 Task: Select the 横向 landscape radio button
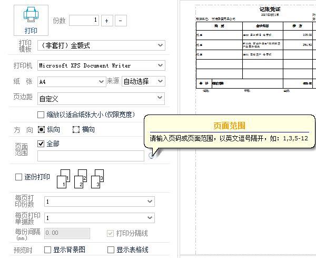[76, 130]
